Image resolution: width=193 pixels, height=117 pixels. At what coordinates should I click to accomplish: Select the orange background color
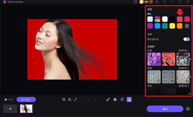pos(180,26)
